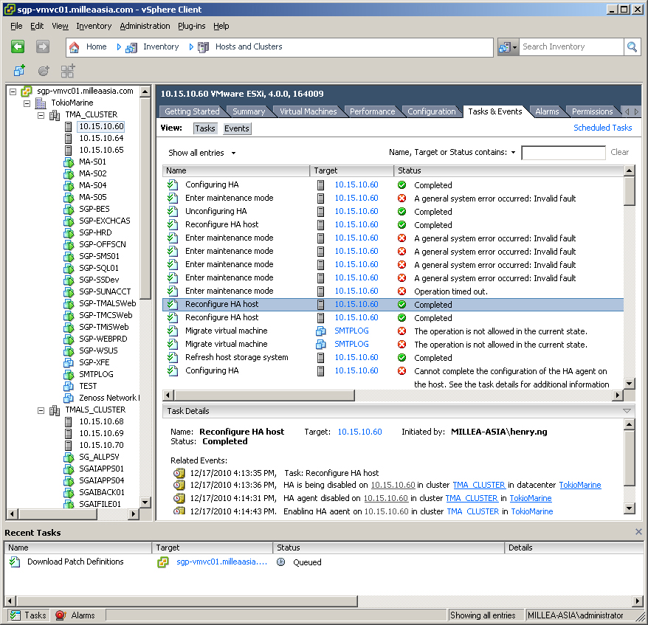Select the Unconfiguring HA task row

tap(393, 212)
